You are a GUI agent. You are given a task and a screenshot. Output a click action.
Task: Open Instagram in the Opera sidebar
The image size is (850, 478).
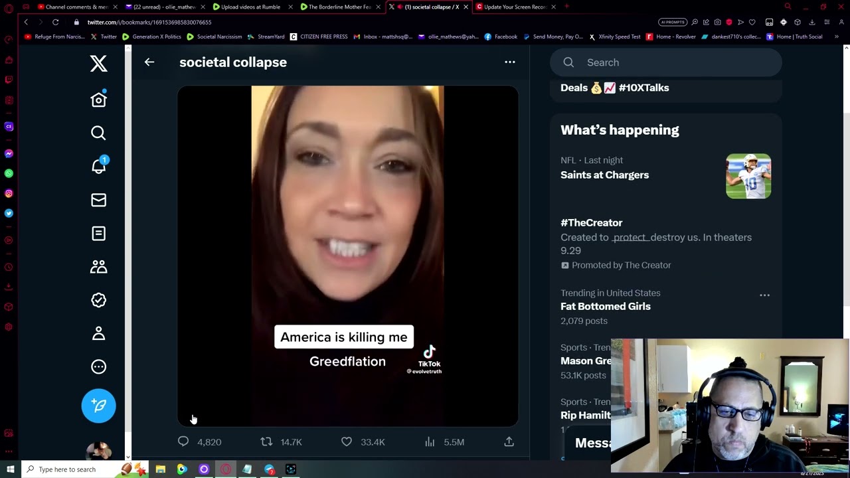pyautogui.click(x=9, y=193)
